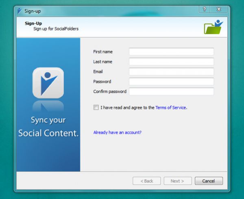Click the green folder logo in header

(x=213, y=27)
